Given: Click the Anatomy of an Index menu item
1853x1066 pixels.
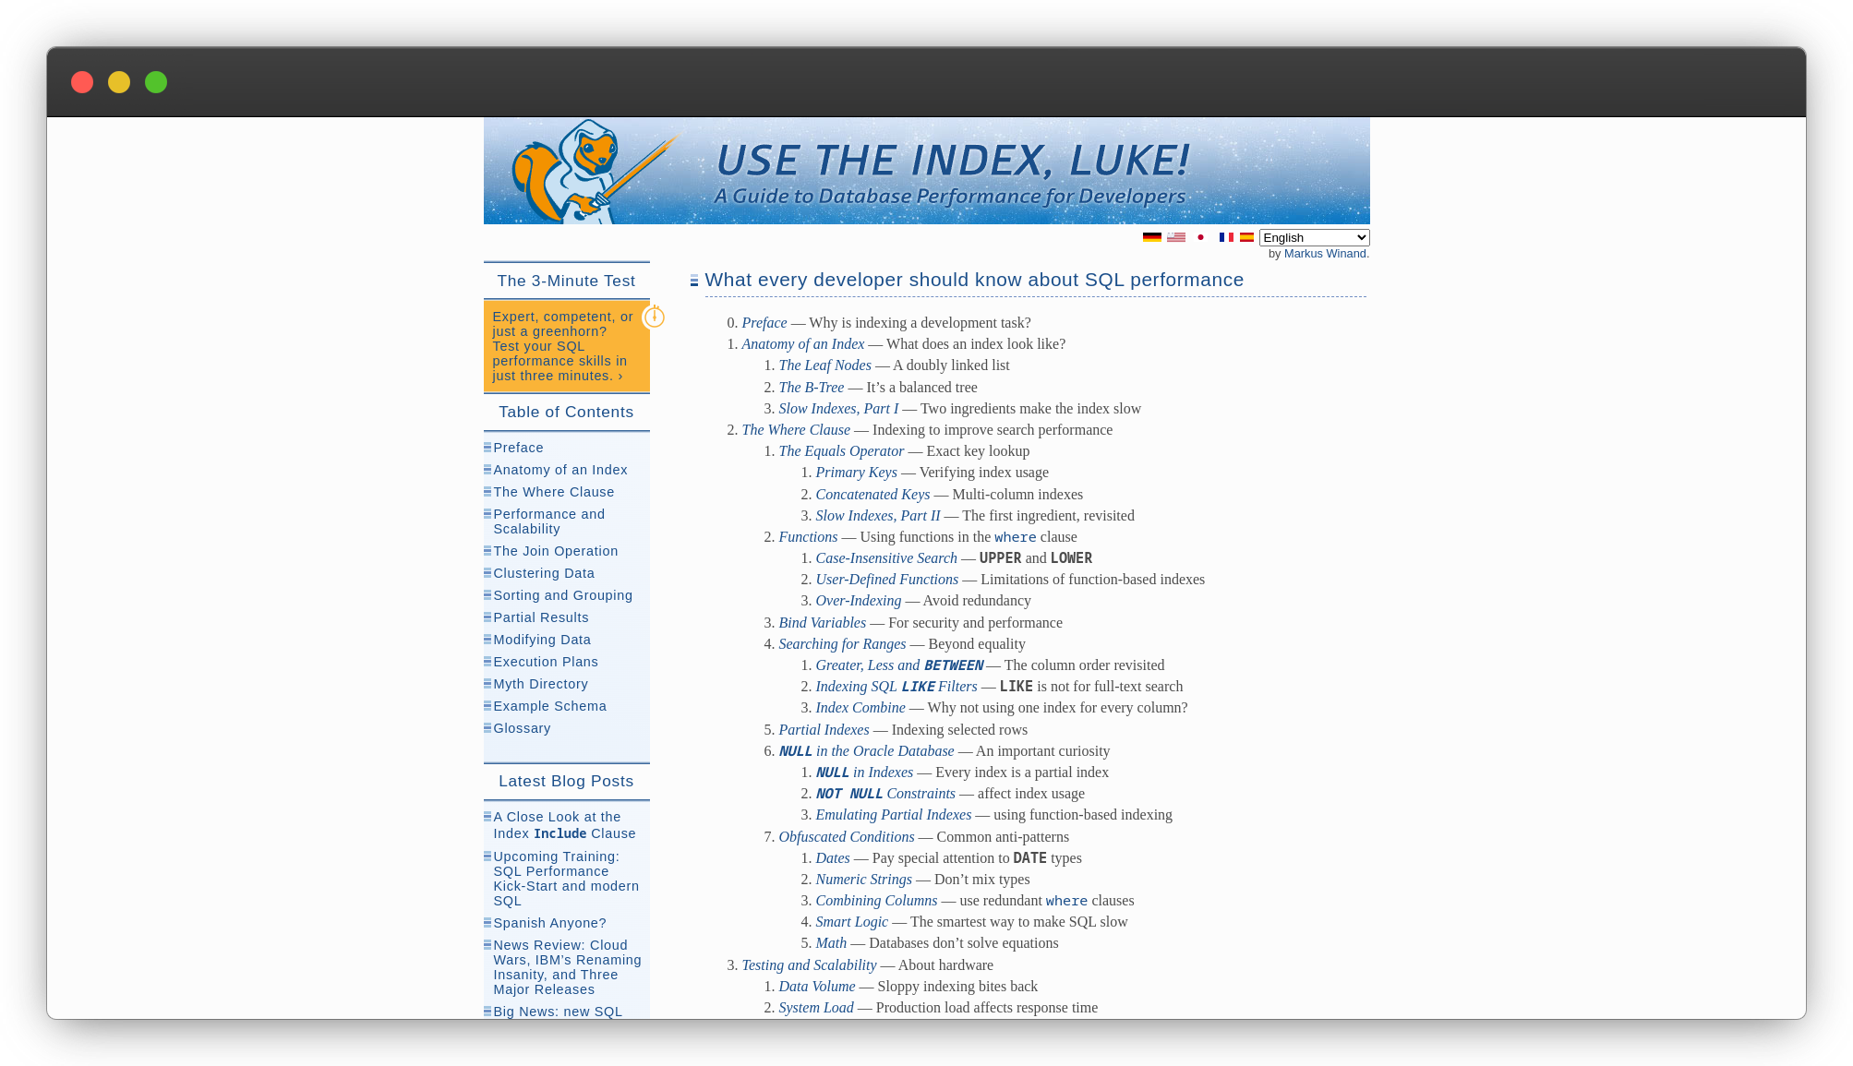Looking at the screenshot, I should point(560,468).
